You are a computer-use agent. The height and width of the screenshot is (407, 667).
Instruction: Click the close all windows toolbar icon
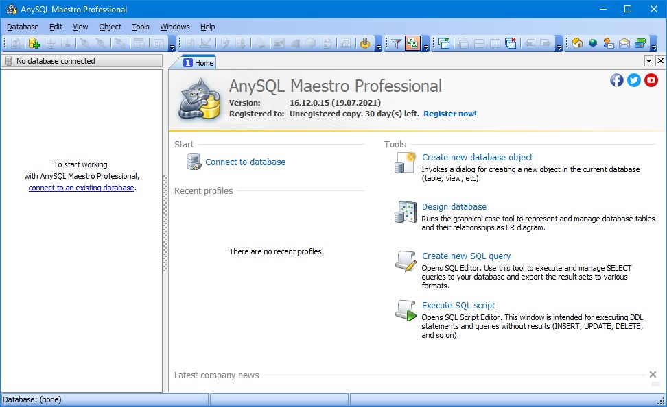pyautogui.click(x=511, y=44)
